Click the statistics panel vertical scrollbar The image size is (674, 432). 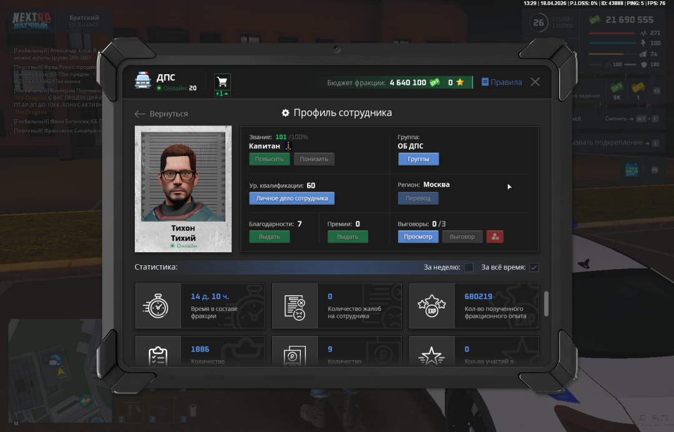pos(547,303)
